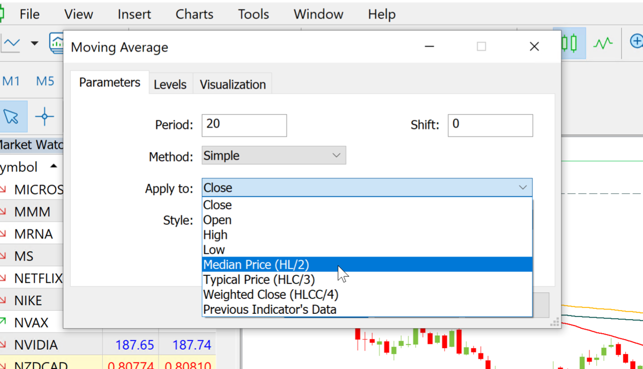Open the Insert menu
Image resolution: width=643 pixels, height=369 pixels.
click(134, 14)
